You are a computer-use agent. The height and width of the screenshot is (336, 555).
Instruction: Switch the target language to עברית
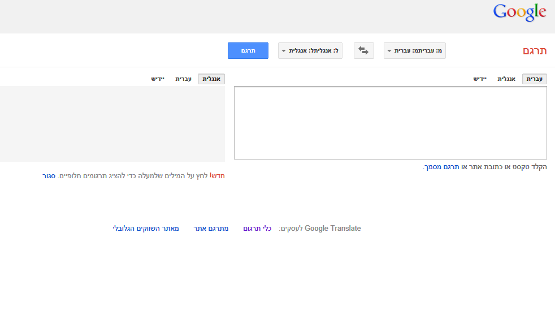[x=183, y=79]
